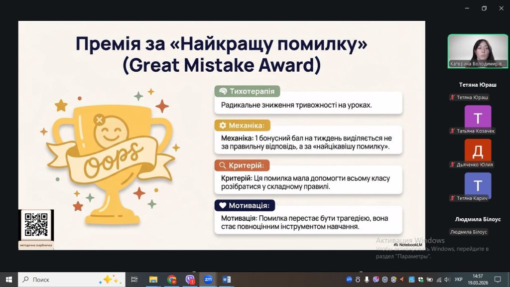The image size is (510, 287).
Task: Open the clock showing 14:57
Action: pos(478,280)
